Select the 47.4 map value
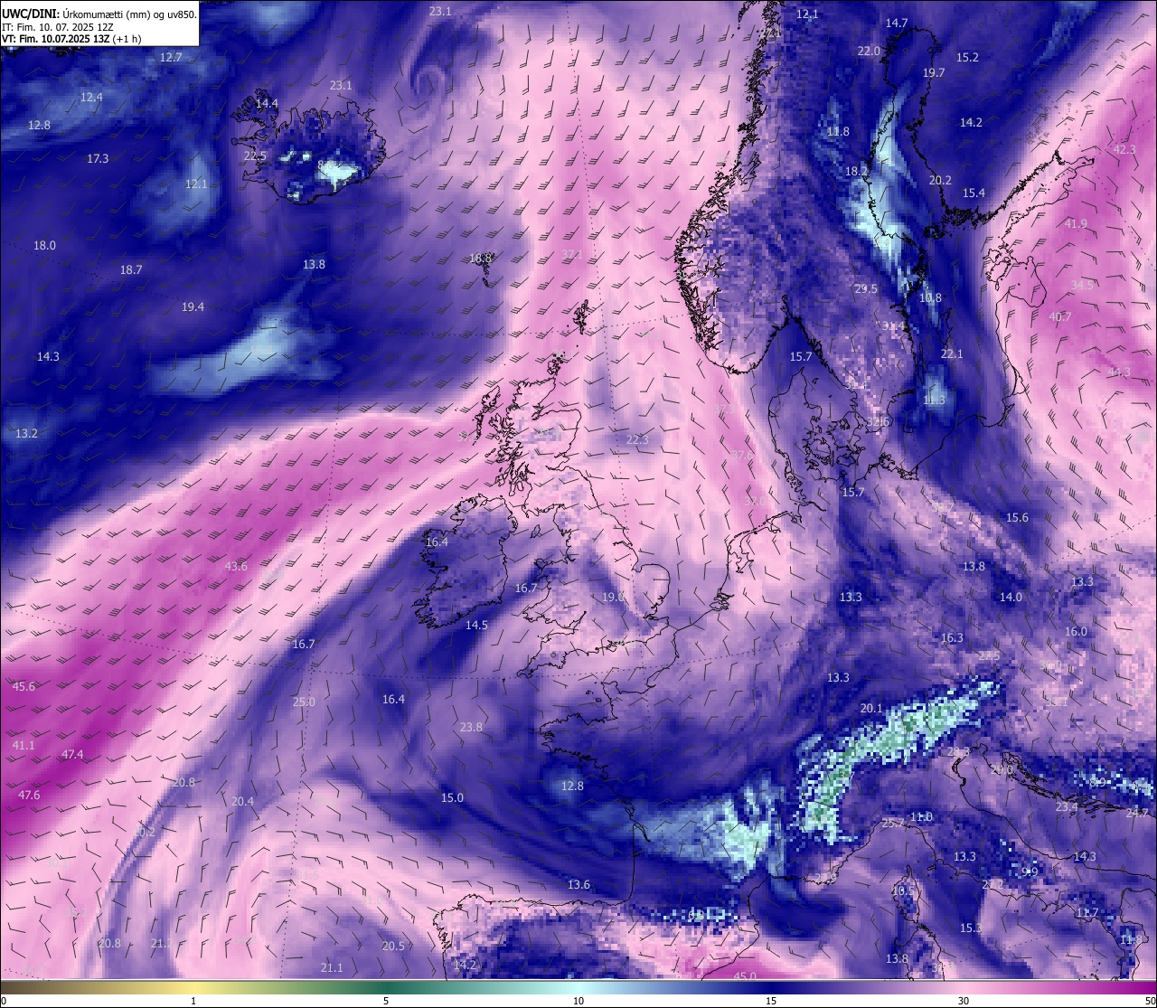The width and height of the screenshot is (1157, 1008). (x=72, y=754)
